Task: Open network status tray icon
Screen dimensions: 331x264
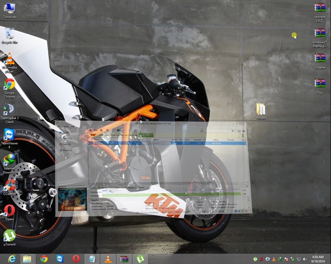Action: tap(298, 259)
